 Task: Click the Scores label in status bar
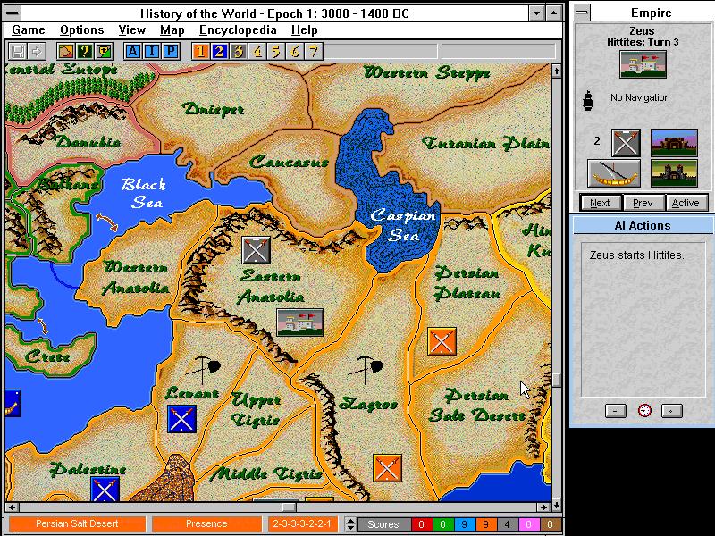pos(383,524)
